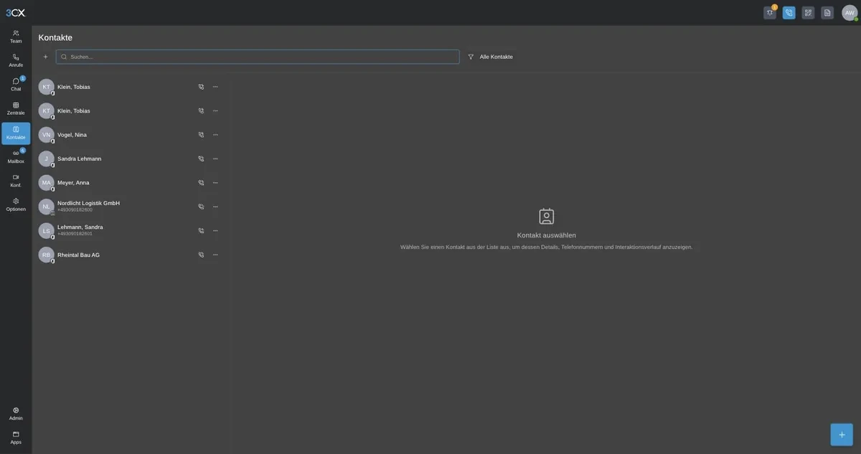This screenshot has width=861, height=454.
Task: Click the blue floating plus button
Action: [842, 435]
